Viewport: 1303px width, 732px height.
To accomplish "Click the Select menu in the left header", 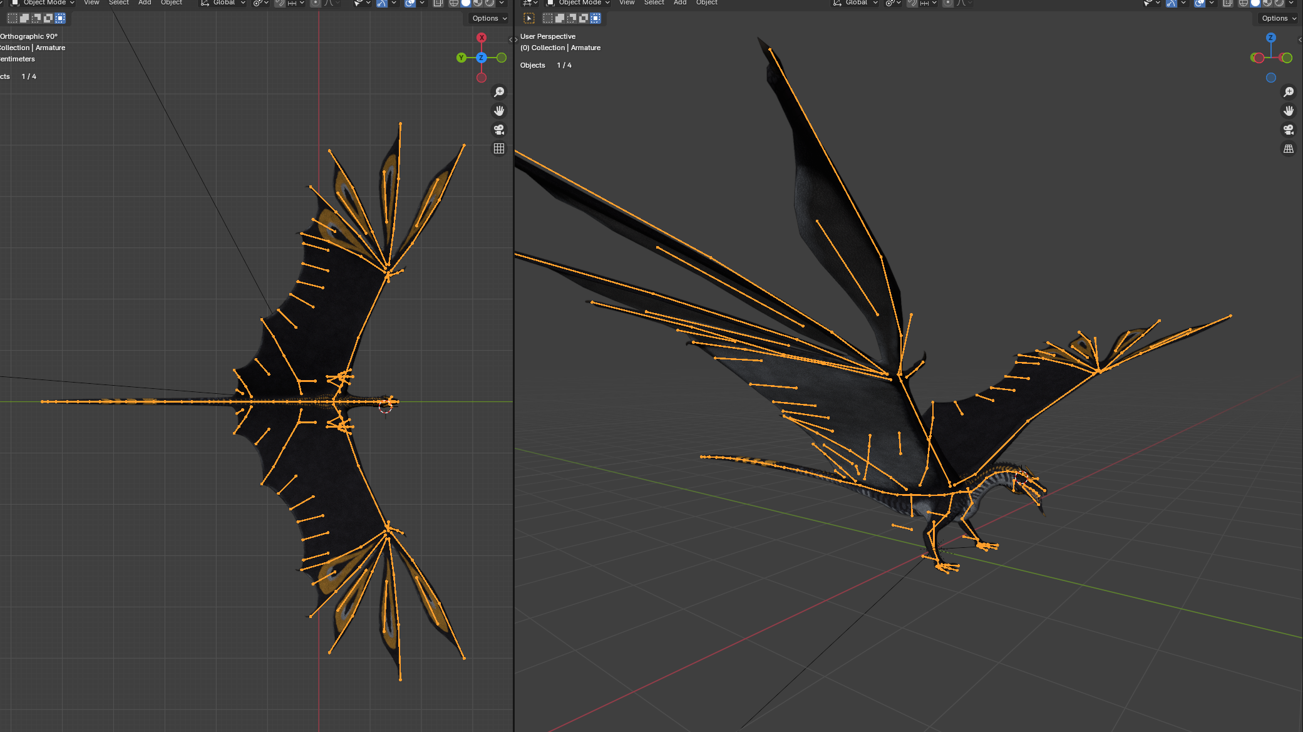I will pos(119,3).
